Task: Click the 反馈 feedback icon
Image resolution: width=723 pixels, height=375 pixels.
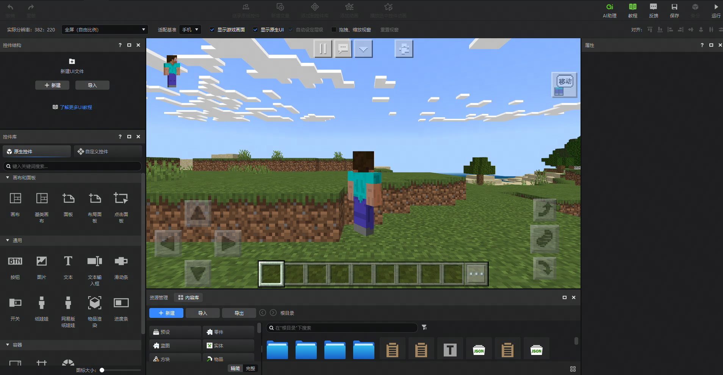Action: [x=653, y=11]
